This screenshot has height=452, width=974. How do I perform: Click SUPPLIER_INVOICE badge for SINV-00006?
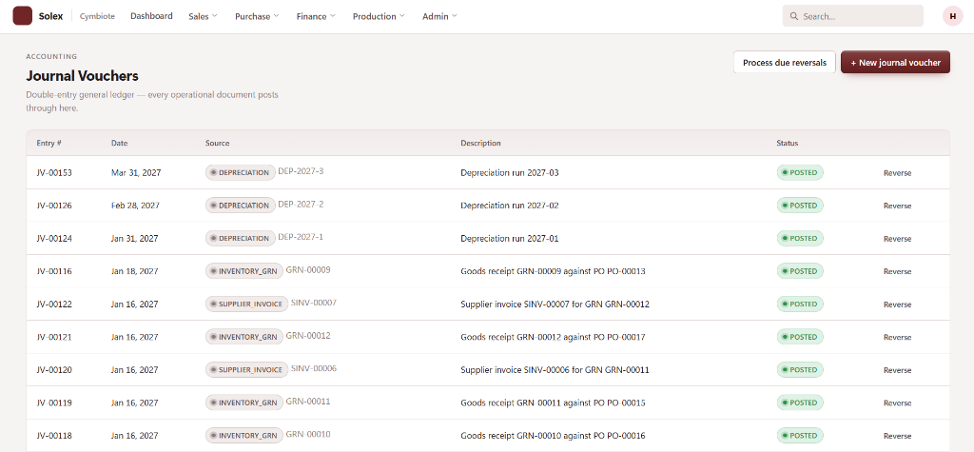[246, 370]
